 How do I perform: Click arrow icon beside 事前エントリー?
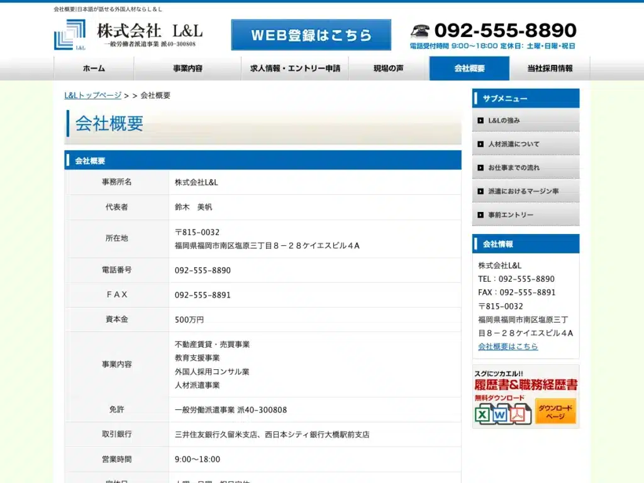click(480, 215)
